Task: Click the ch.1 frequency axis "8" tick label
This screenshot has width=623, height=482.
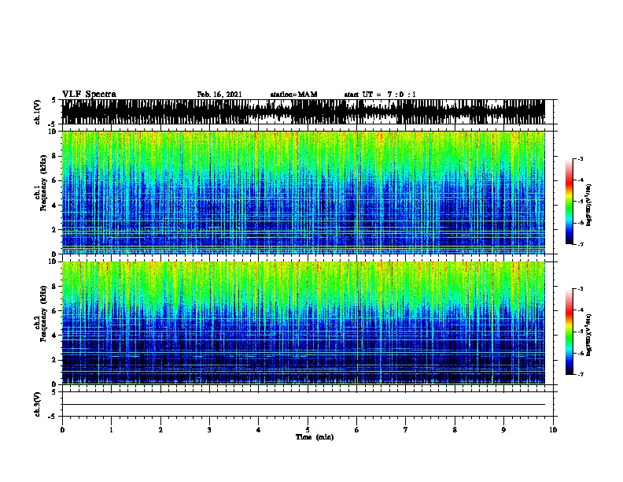Action: 54,156
